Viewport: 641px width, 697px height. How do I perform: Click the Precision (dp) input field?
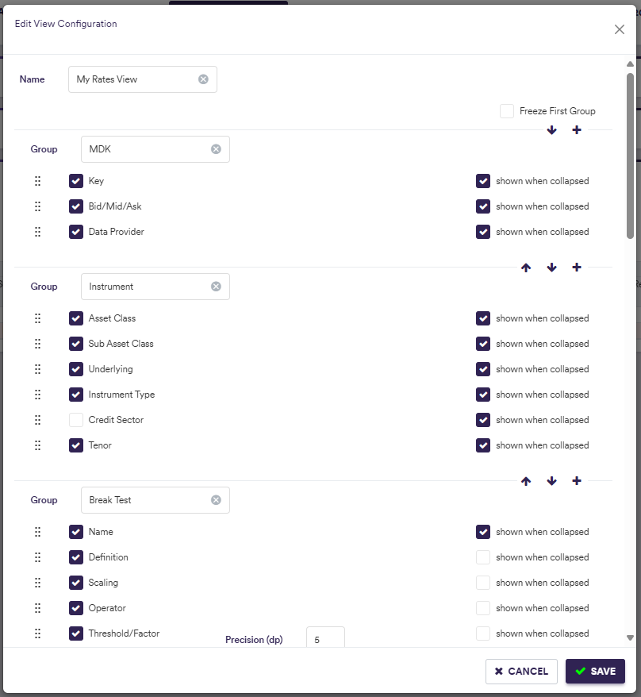pos(325,637)
